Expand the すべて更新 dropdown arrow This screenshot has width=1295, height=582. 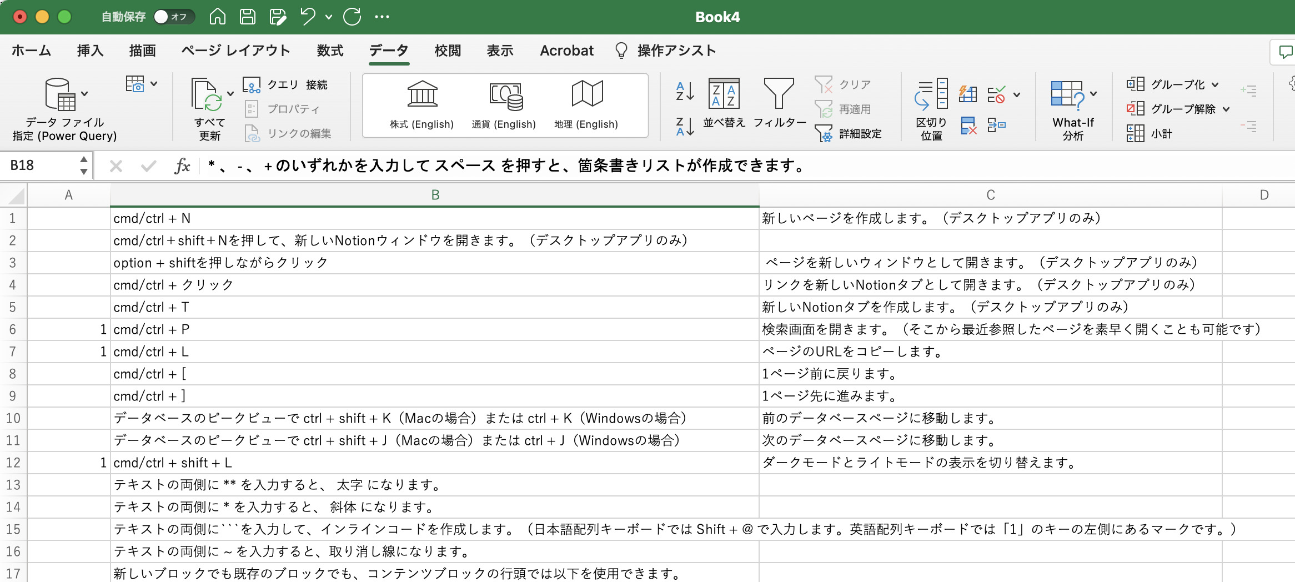coord(230,94)
